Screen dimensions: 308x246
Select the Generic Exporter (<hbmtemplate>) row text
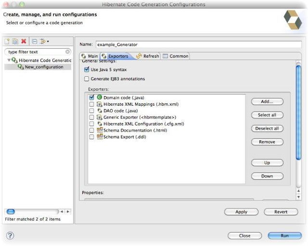tap(140, 117)
